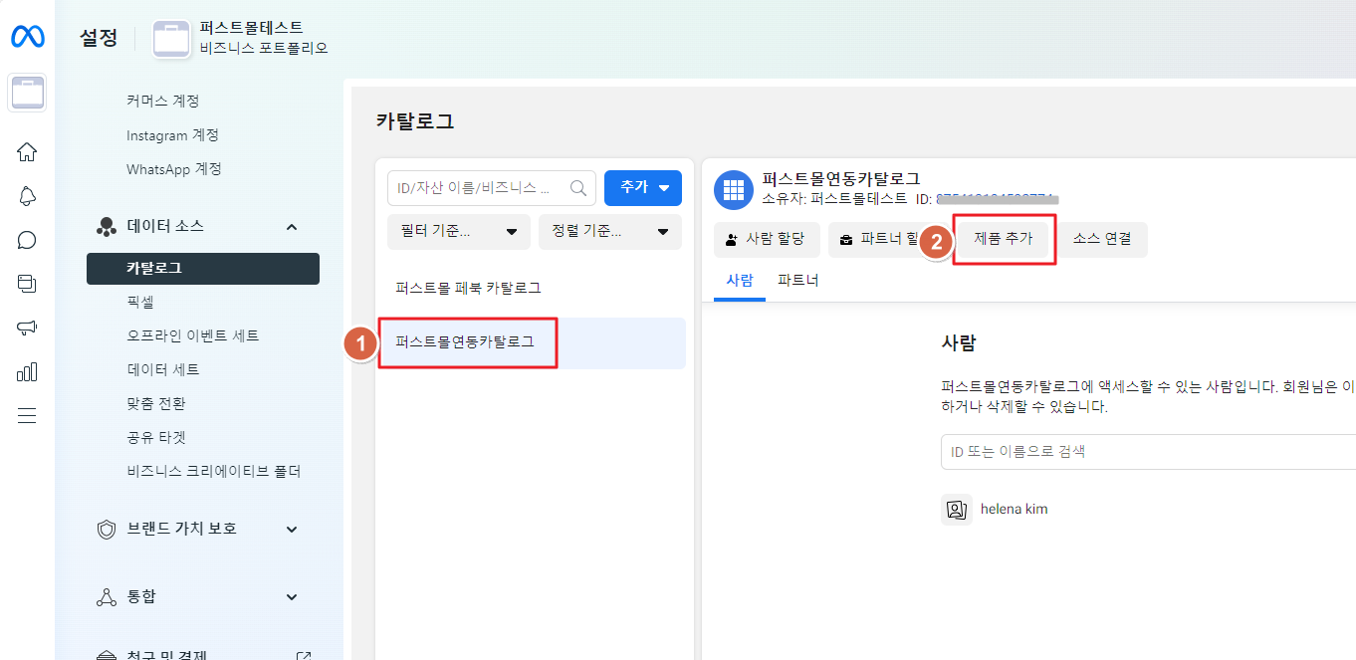Open the business portfolio briefcase icon in sidebar
This screenshot has width=1356, height=660.
click(27, 94)
